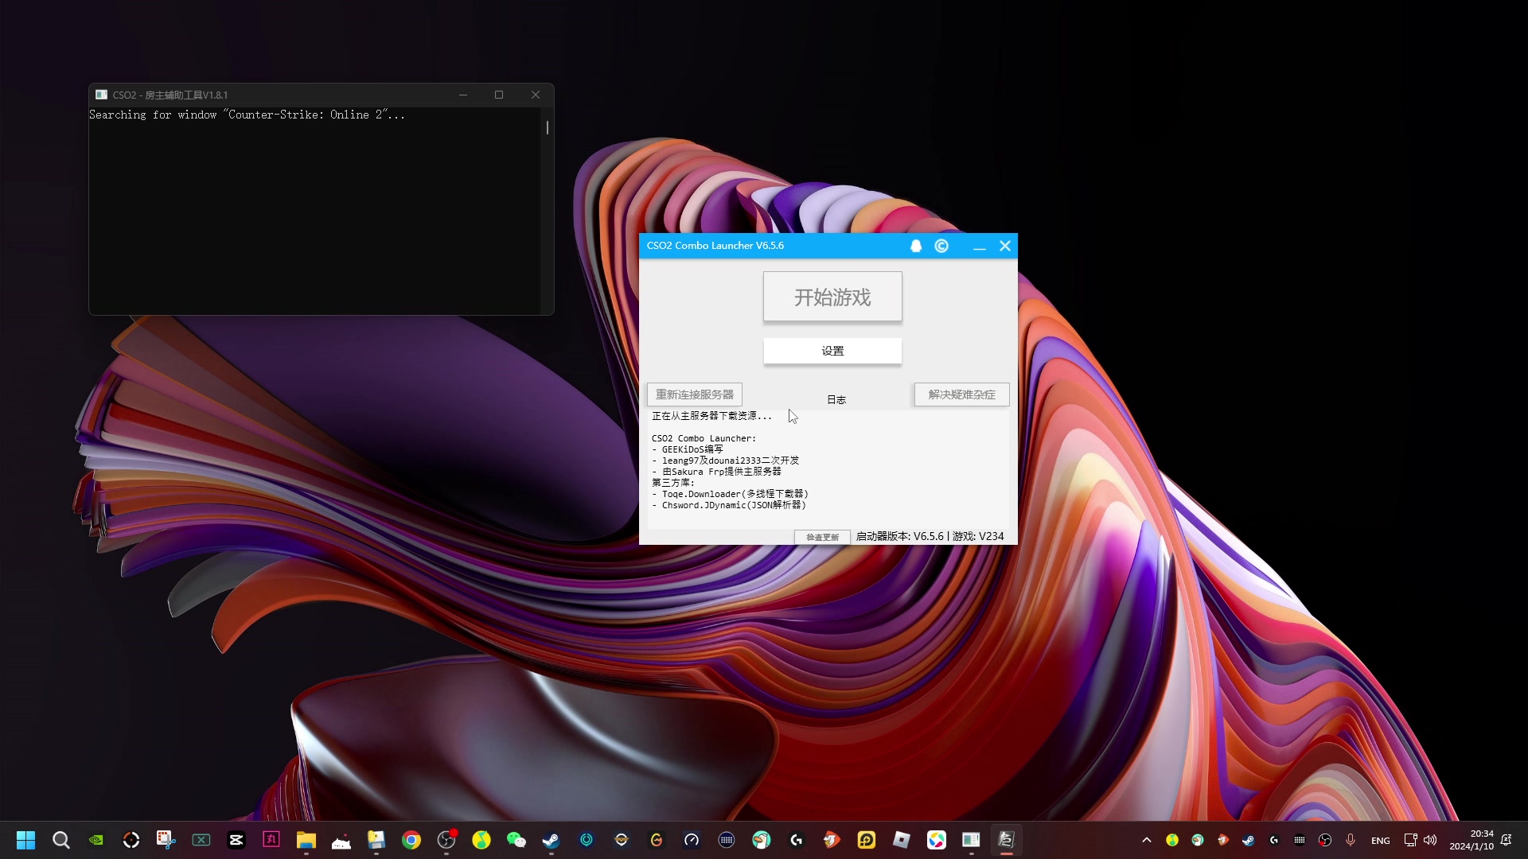Open the 设置 settings button
Viewport: 1528px width, 859px height.
(832, 351)
